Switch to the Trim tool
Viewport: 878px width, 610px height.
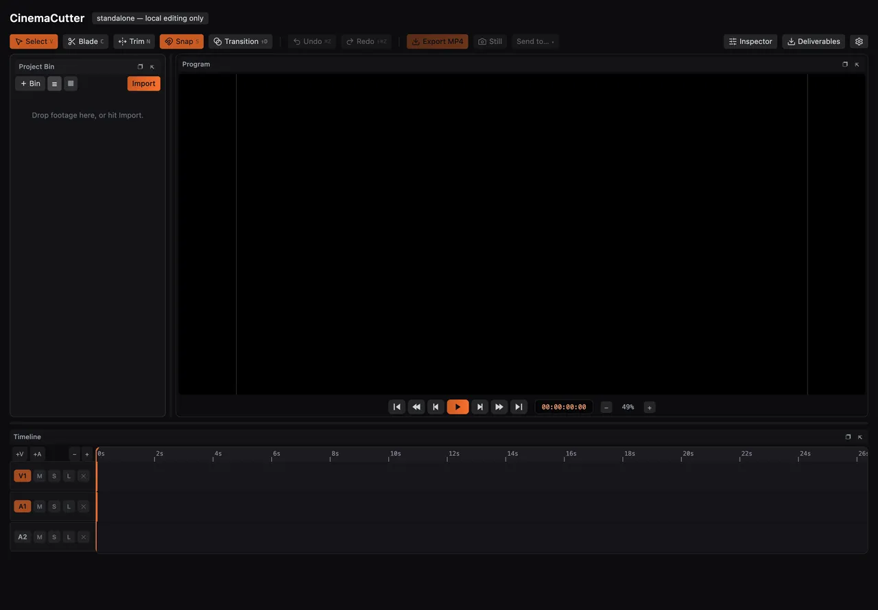coord(134,42)
